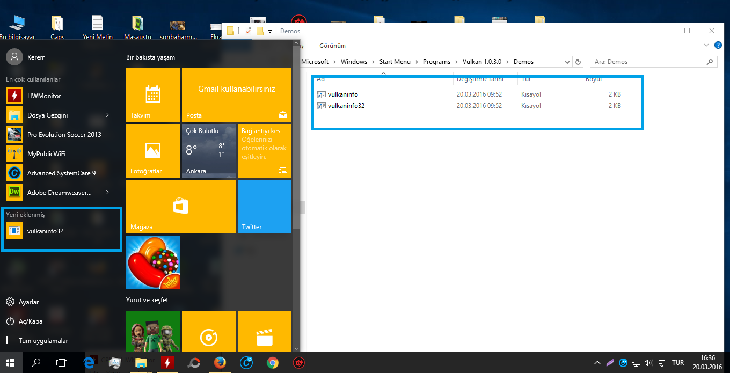Open Quick Access Toolbar customize dropdown
The image size is (730, 373).
pos(269,31)
